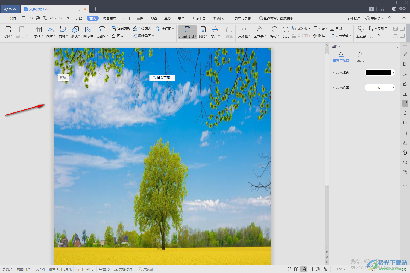
Task: Click the 超链接 hyperlink icon
Action: tap(361, 29)
